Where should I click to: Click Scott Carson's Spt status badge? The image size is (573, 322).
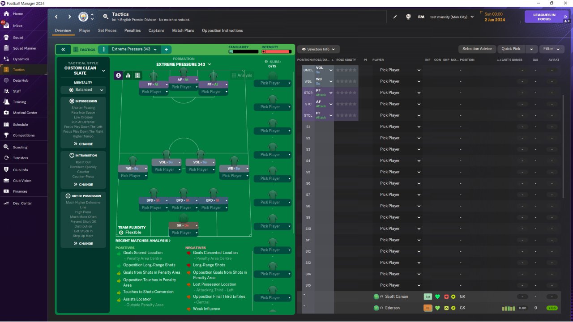pyautogui.click(x=428, y=297)
